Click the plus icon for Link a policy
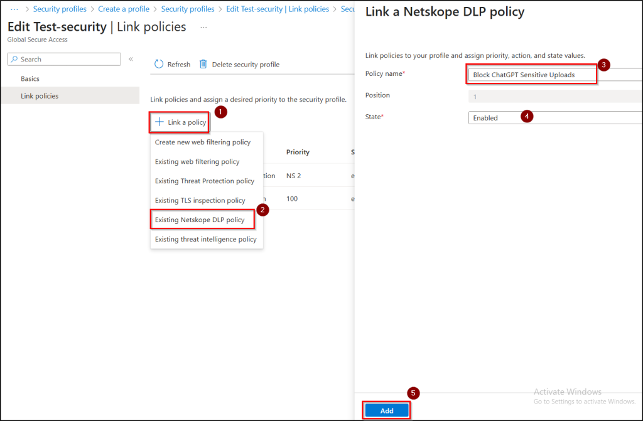This screenshot has height=421, width=643. (159, 122)
